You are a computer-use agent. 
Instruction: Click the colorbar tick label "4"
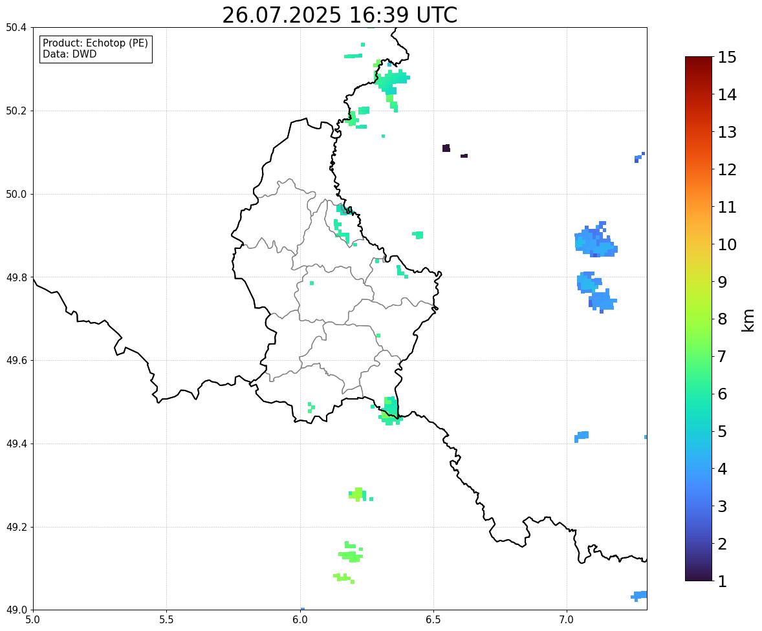[x=723, y=469]
